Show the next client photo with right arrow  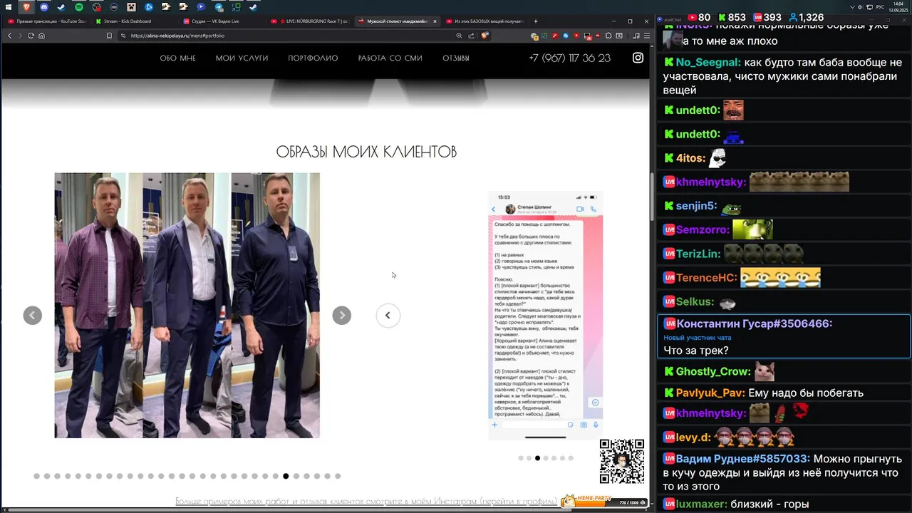342,315
